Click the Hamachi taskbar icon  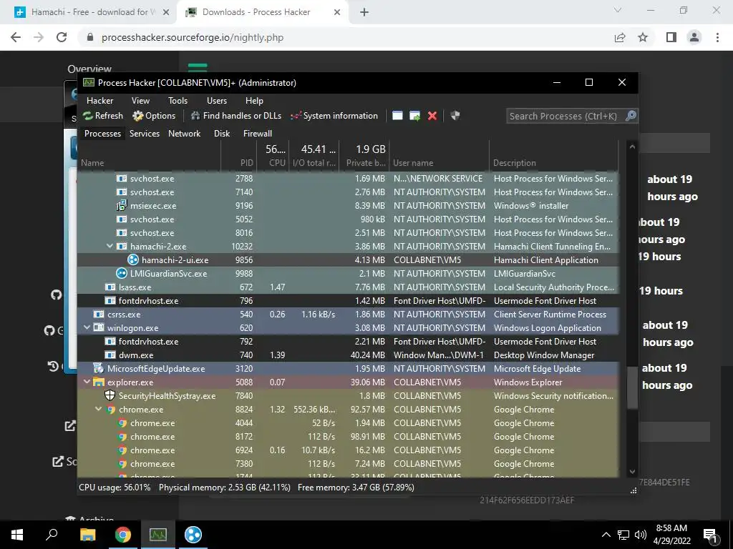(193, 535)
